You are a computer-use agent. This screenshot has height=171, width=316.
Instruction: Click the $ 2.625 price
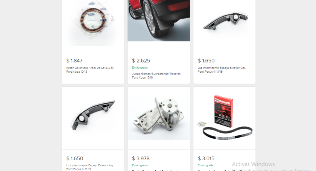click(x=141, y=61)
